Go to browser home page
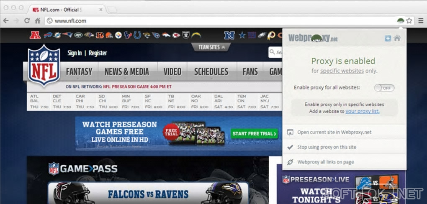Image resolution: width=427 pixels, height=204 pixels. coord(38,20)
